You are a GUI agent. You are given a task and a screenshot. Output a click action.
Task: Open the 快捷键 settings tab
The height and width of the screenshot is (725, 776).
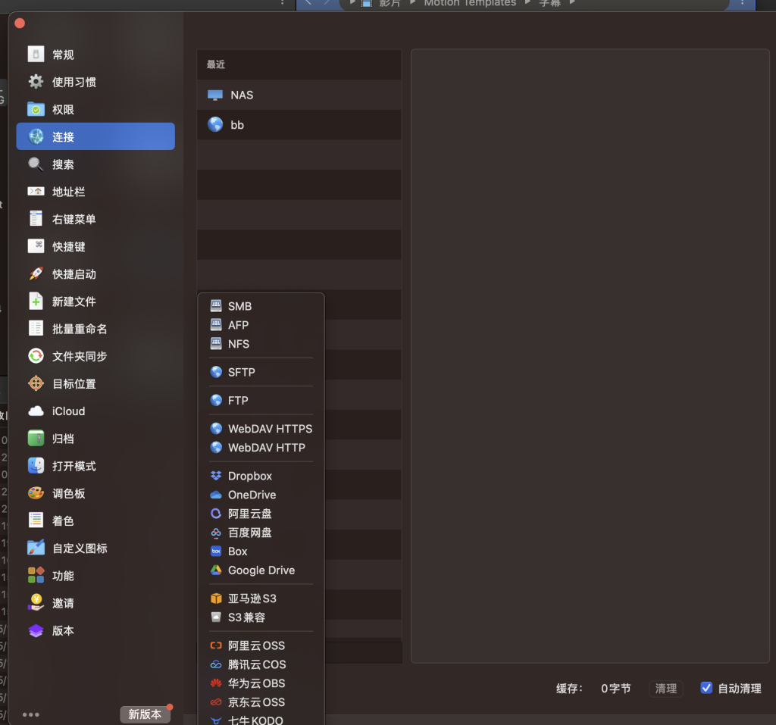pyautogui.click(x=68, y=247)
